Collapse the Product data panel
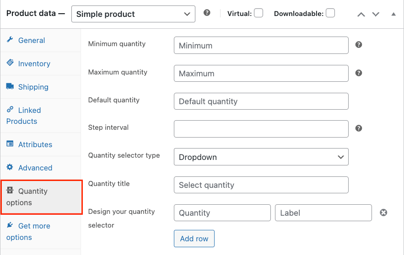Screen dimensions: 404x255 point(393,14)
